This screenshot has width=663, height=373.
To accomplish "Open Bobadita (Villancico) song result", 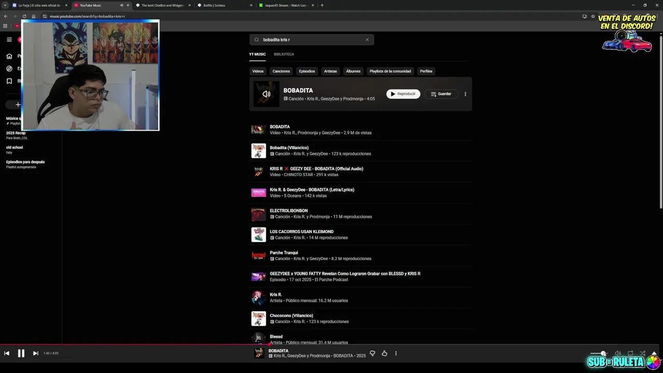I will (x=361, y=151).
